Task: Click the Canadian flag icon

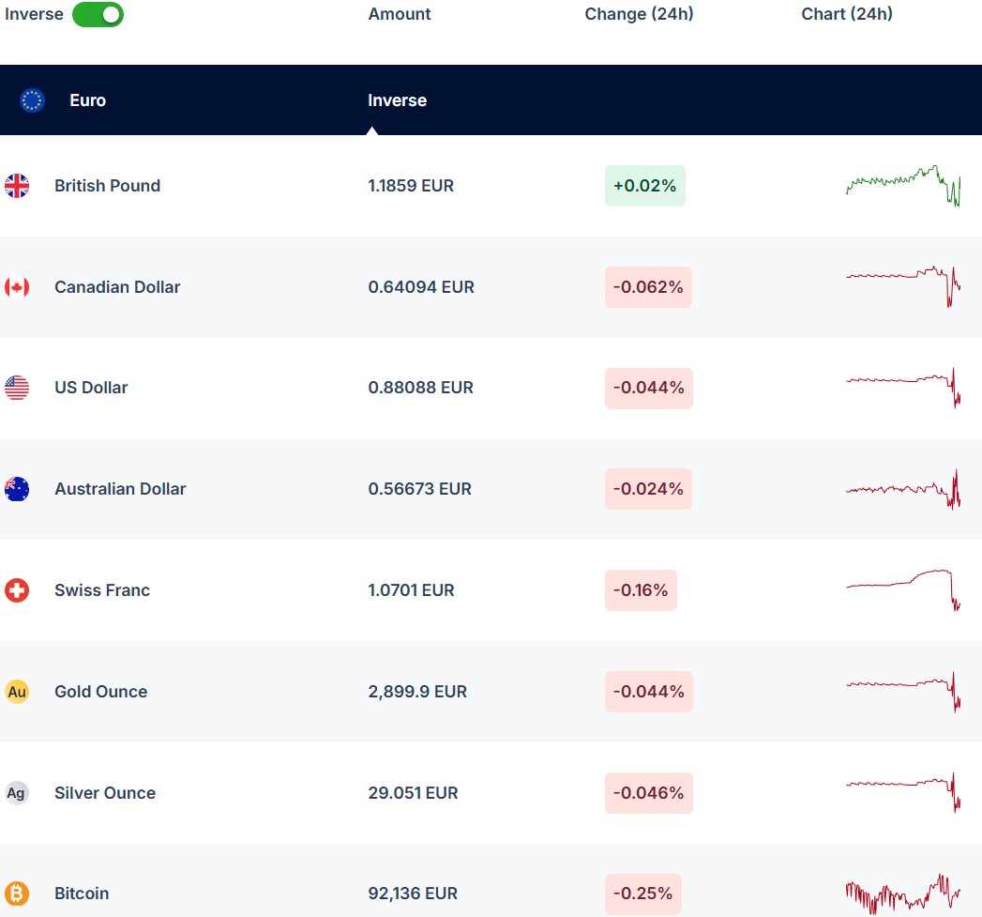Action: point(17,287)
